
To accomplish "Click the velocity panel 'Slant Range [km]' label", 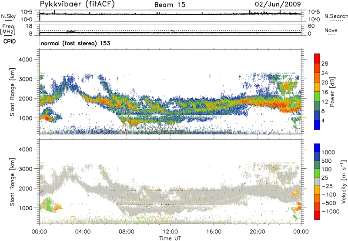I will pyautogui.click(x=12, y=182).
